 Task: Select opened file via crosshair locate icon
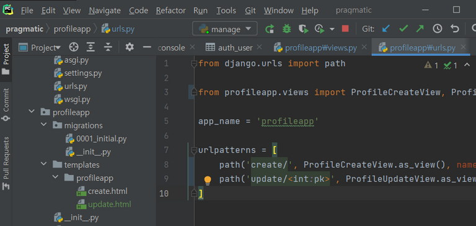[74, 47]
